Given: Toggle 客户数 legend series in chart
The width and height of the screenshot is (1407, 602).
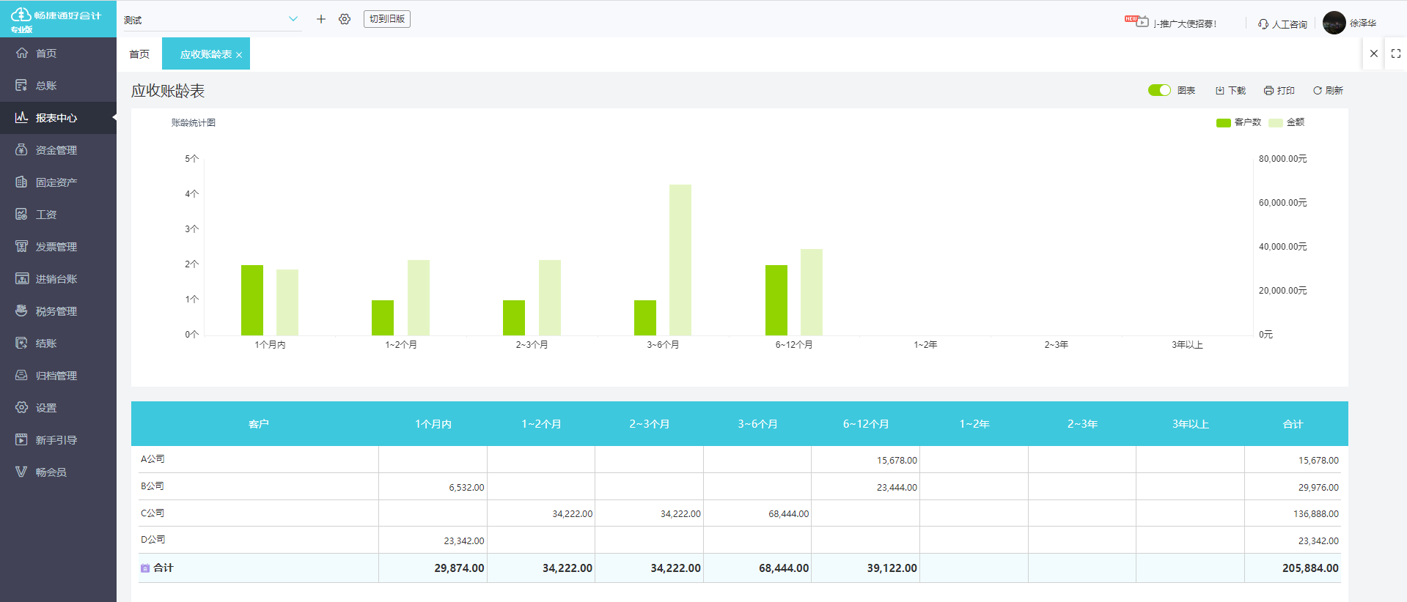Looking at the screenshot, I should pos(1238,122).
